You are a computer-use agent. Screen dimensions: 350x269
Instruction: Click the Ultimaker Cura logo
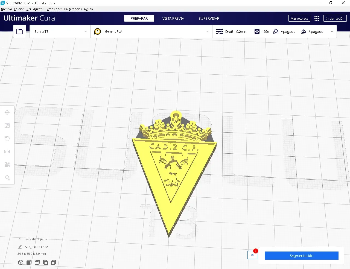29,18
